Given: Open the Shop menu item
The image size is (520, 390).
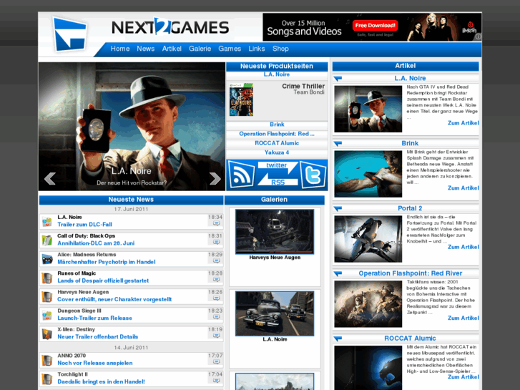Looking at the screenshot, I should point(280,49).
